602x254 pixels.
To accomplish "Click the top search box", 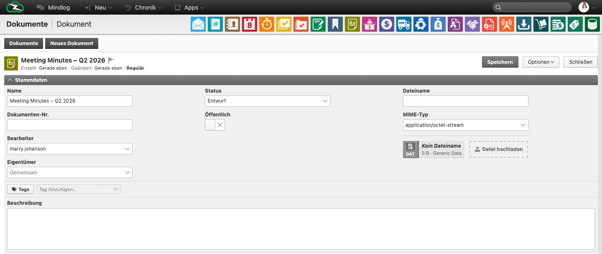I will pyautogui.click(x=532, y=7).
